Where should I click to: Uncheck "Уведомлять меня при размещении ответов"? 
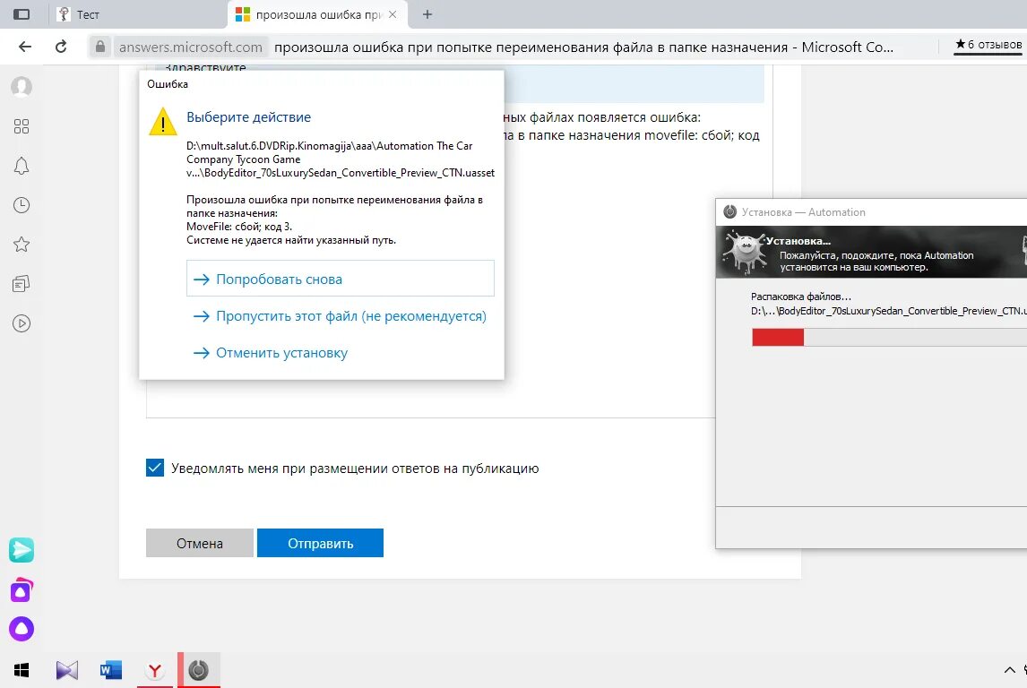pyautogui.click(x=155, y=468)
